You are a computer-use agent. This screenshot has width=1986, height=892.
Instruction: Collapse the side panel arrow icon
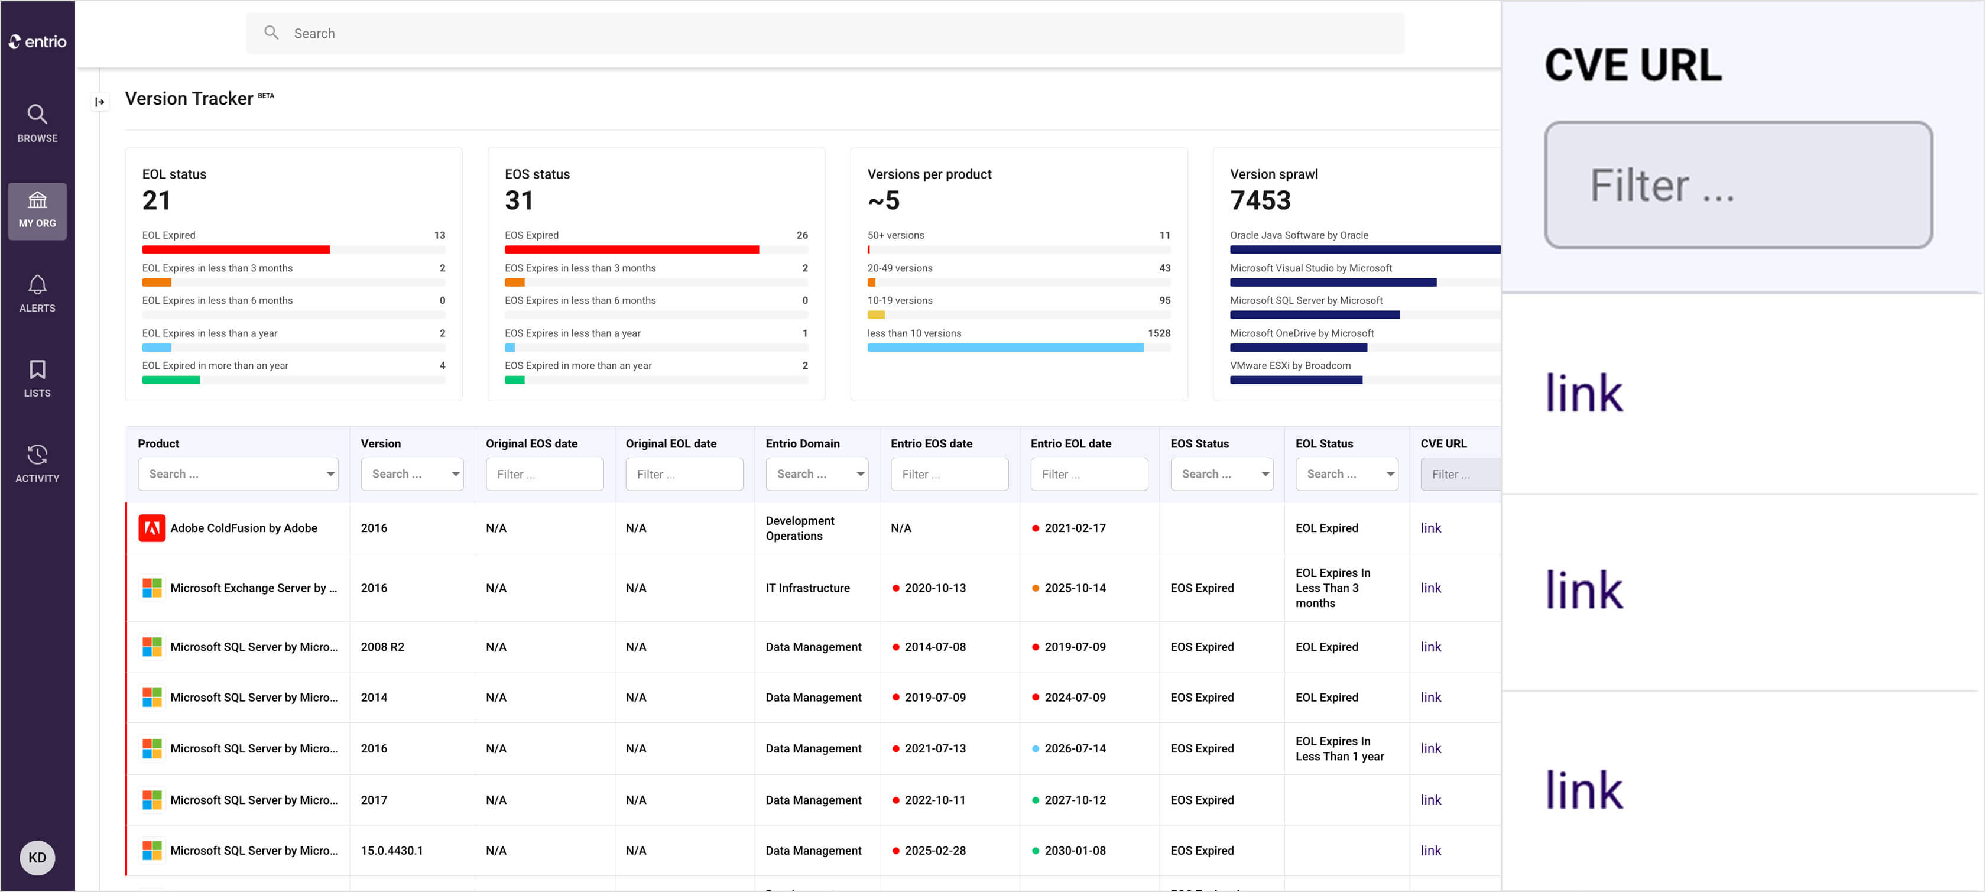pos(99,102)
